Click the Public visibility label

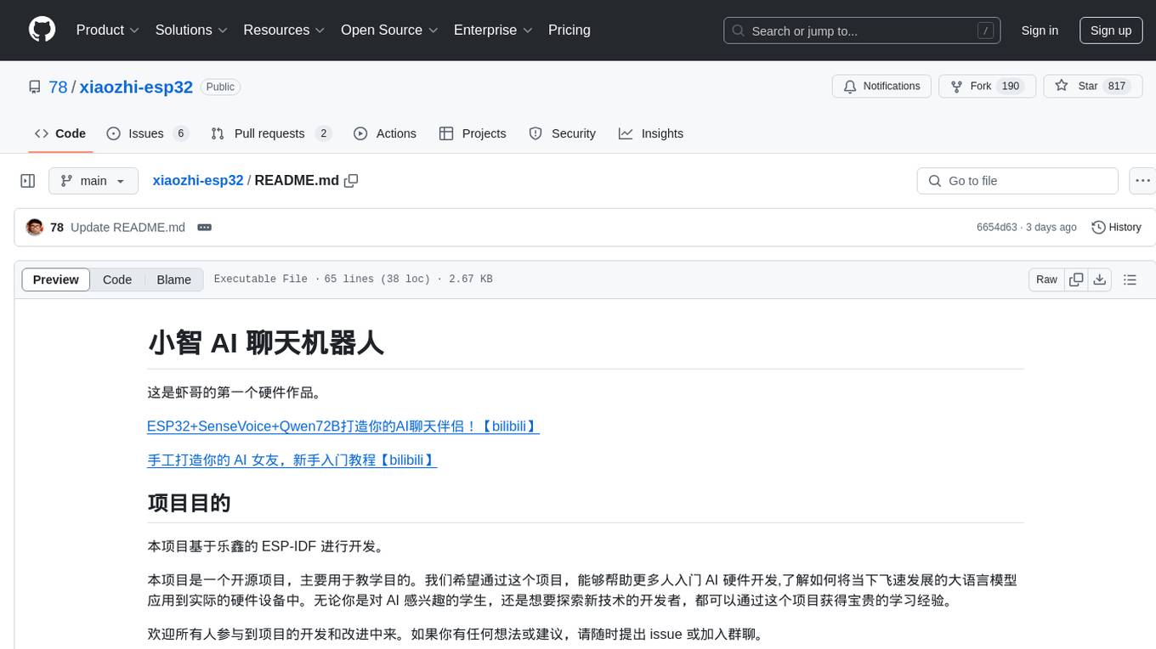(220, 87)
